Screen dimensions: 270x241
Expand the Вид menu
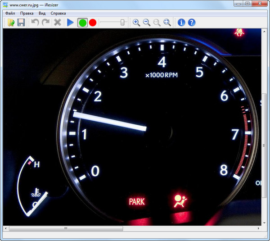pyautogui.click(x=42, y=14)
